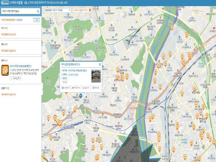Close the 공인중개사사무소 info popup
The image size is (216, 162).
(x=100, y=65)
